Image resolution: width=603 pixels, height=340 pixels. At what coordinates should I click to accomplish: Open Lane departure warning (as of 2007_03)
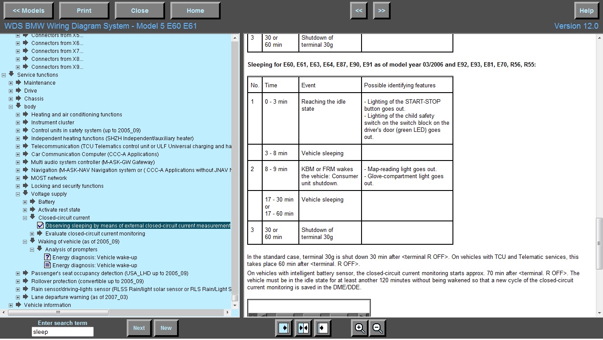tap(79, 297)
